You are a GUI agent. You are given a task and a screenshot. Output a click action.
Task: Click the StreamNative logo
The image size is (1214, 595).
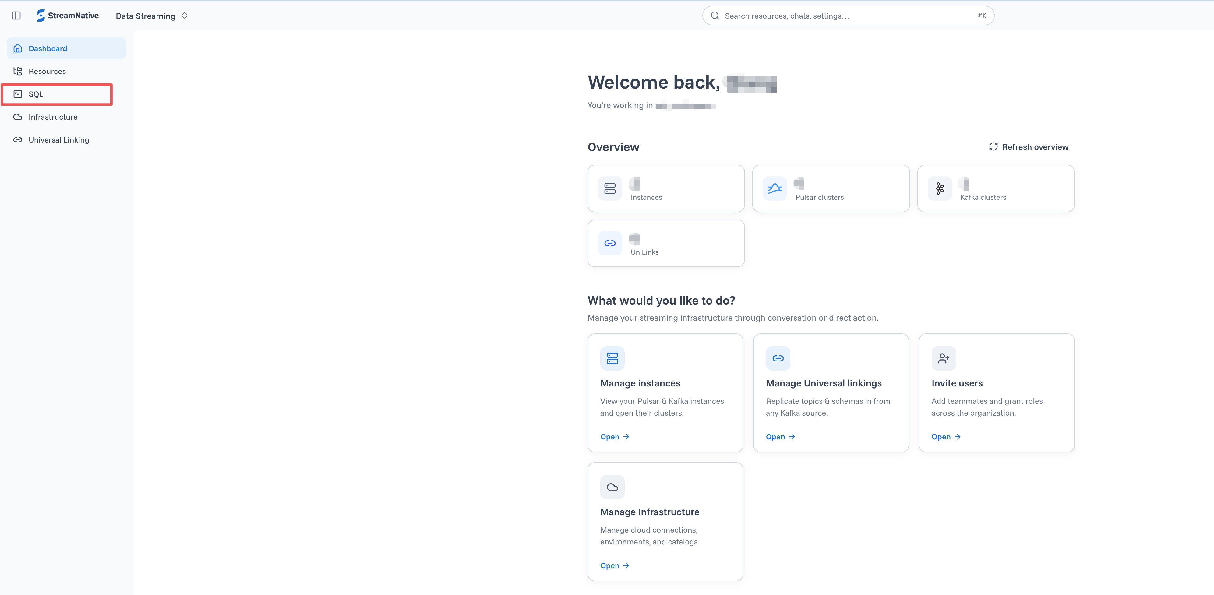pos(68,16)
